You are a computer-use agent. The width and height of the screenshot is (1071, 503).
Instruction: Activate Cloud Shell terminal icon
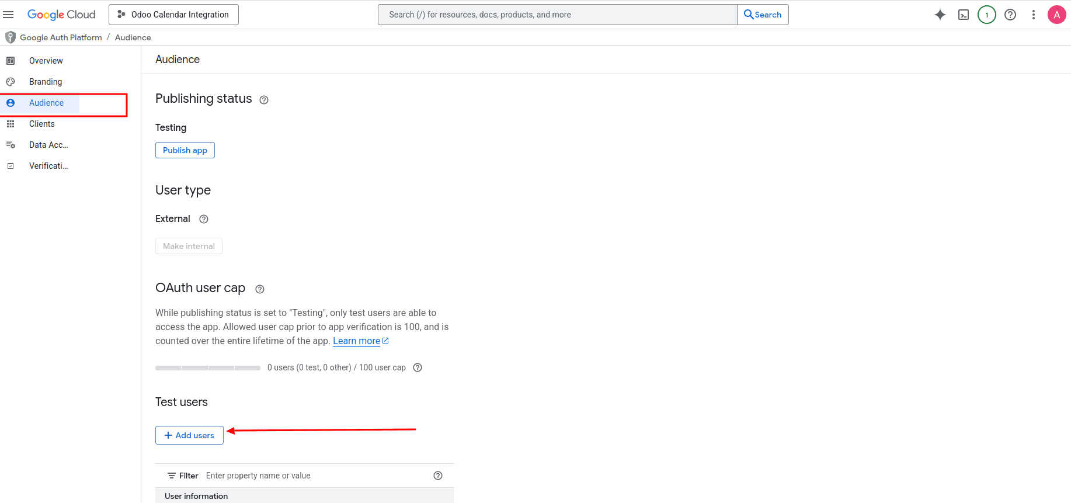point(964,15)
